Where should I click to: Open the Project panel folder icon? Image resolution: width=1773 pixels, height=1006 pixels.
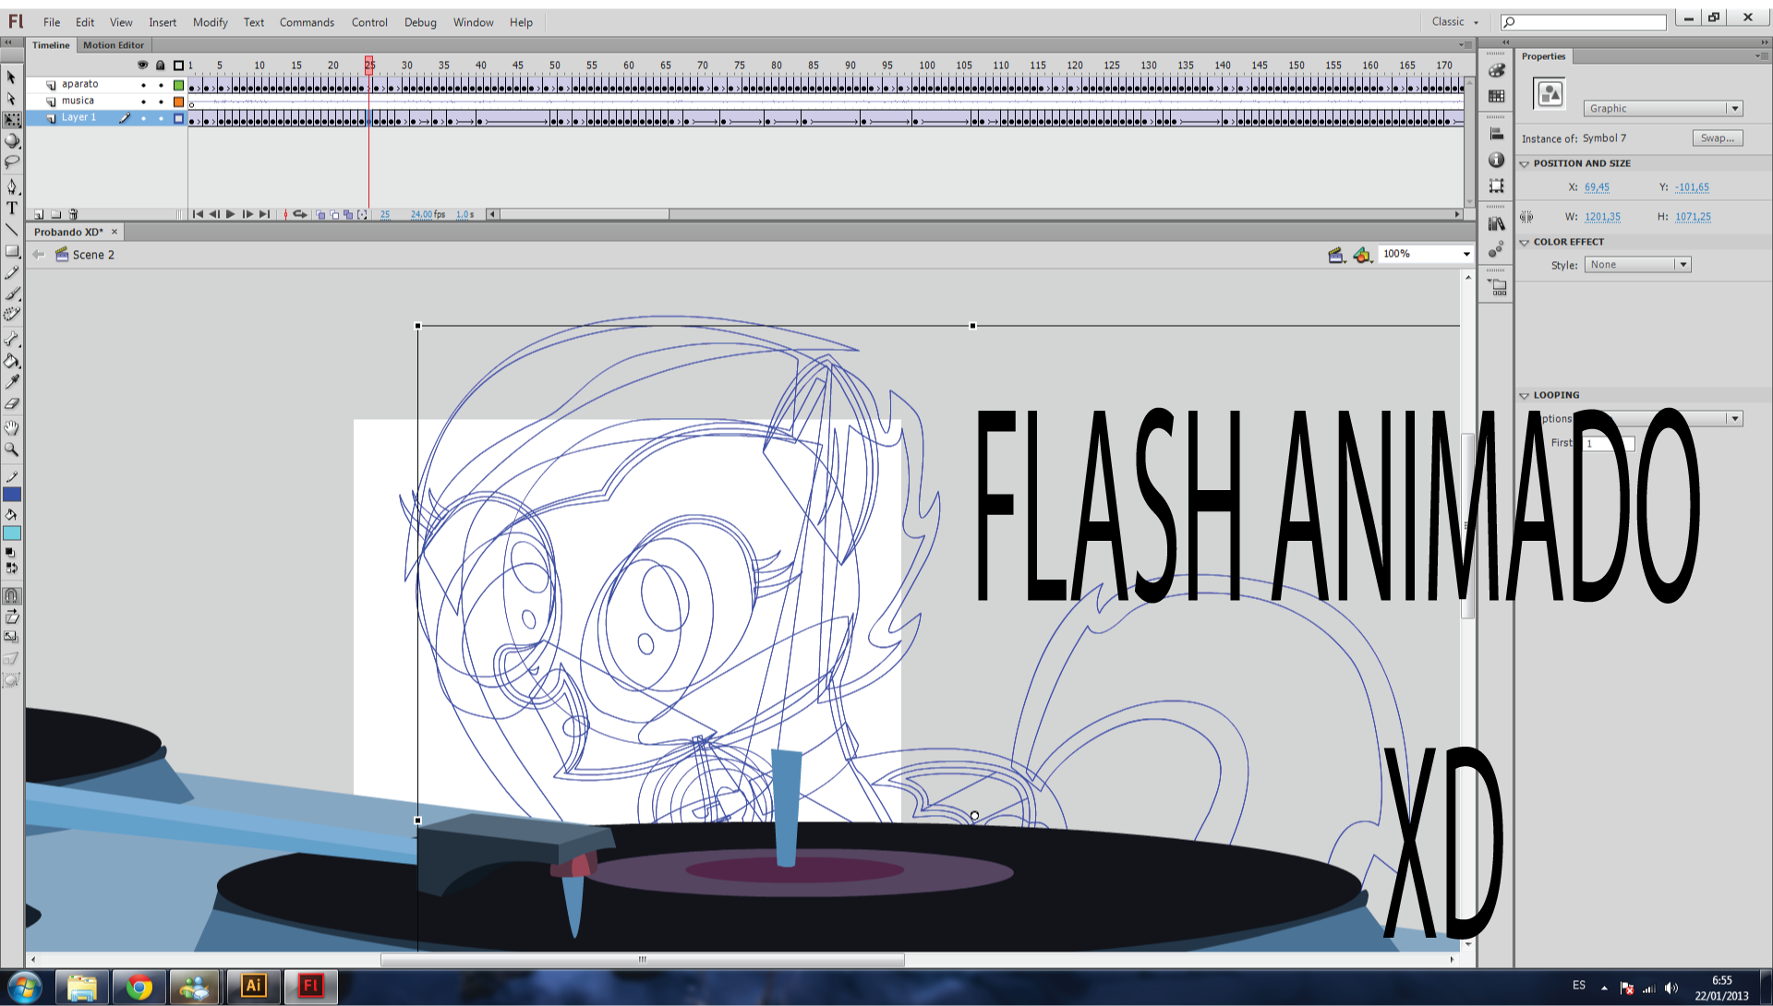tap(1497, 287)
